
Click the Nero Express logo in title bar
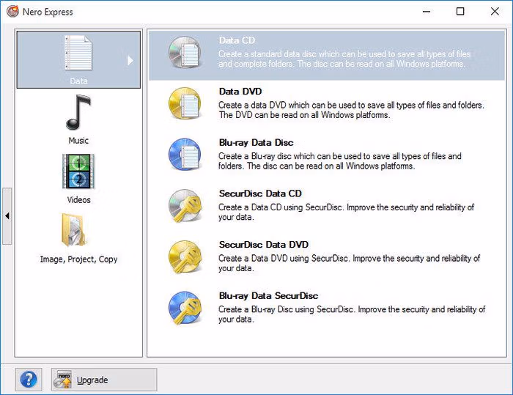click(12, 12)
